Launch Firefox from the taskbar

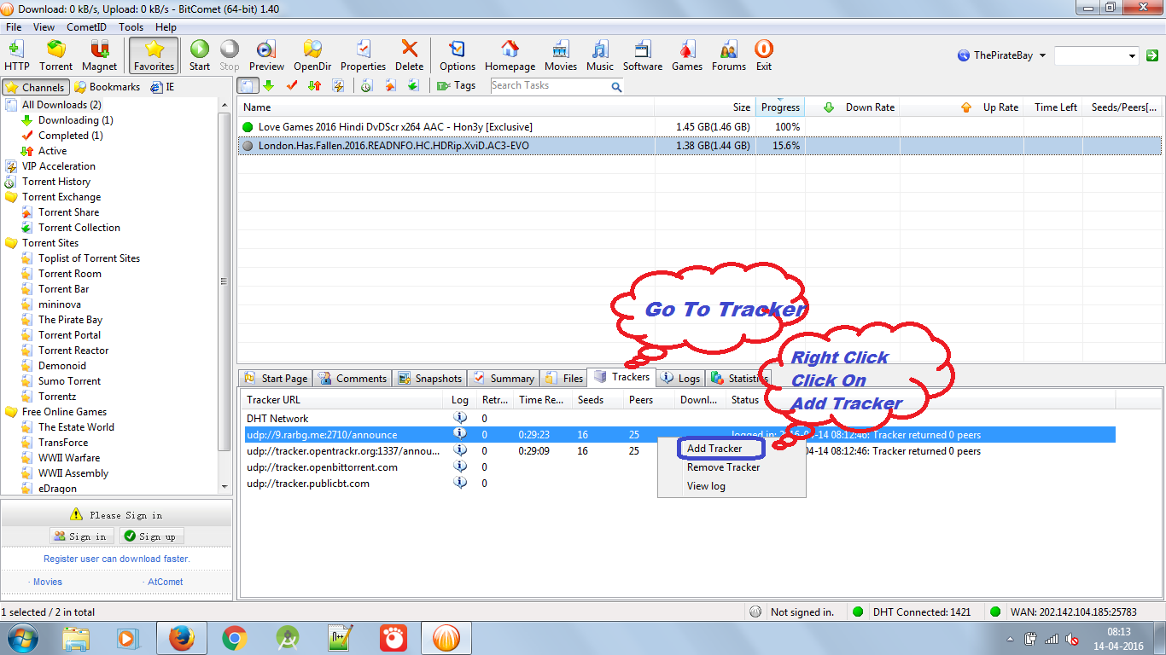(181, 638)
